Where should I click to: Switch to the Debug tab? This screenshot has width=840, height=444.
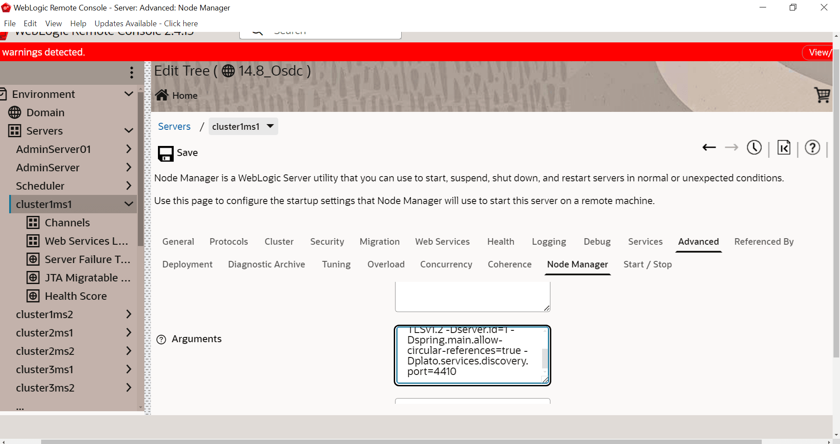[597, 242]
